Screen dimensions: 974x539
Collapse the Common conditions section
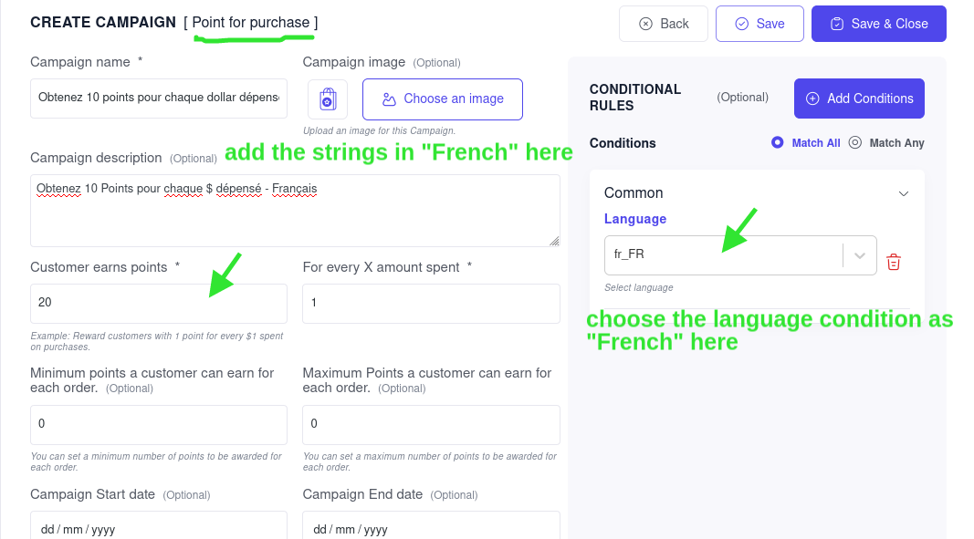click(x=903, y=193)
